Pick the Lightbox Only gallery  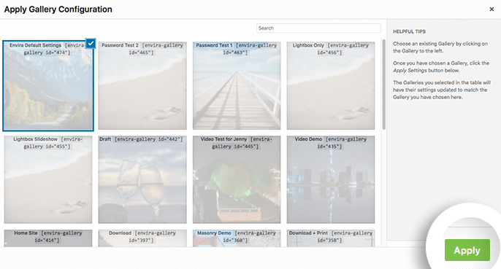331,86
